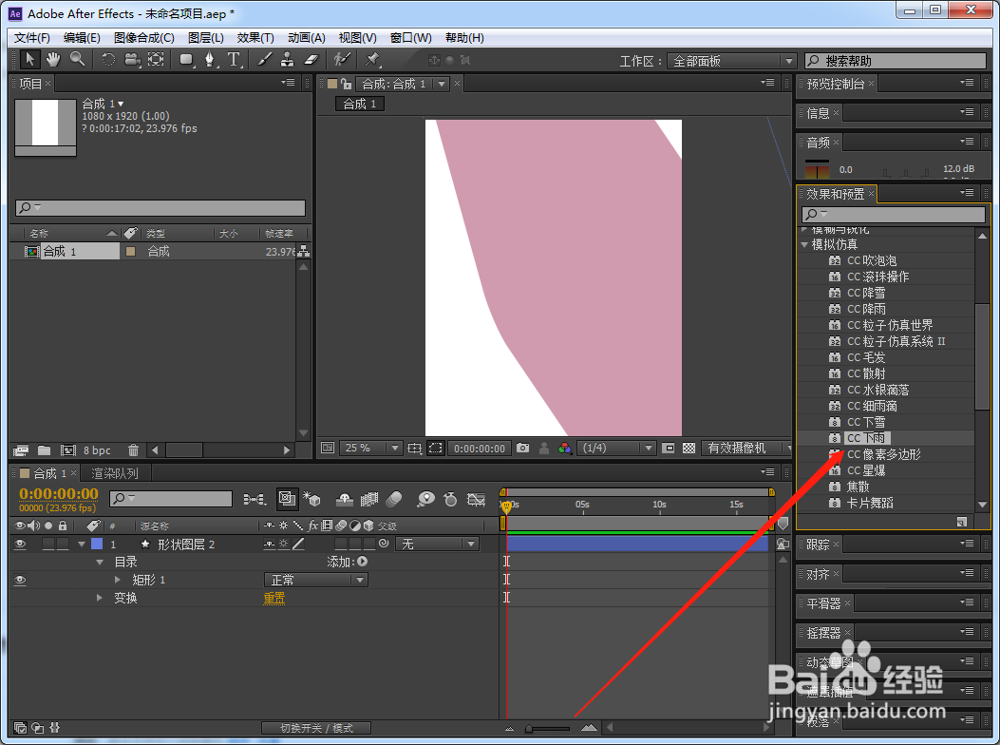Click the timeline zoom slider
The height and width of the screenshot is (745, 1000).
click(549, 728)
